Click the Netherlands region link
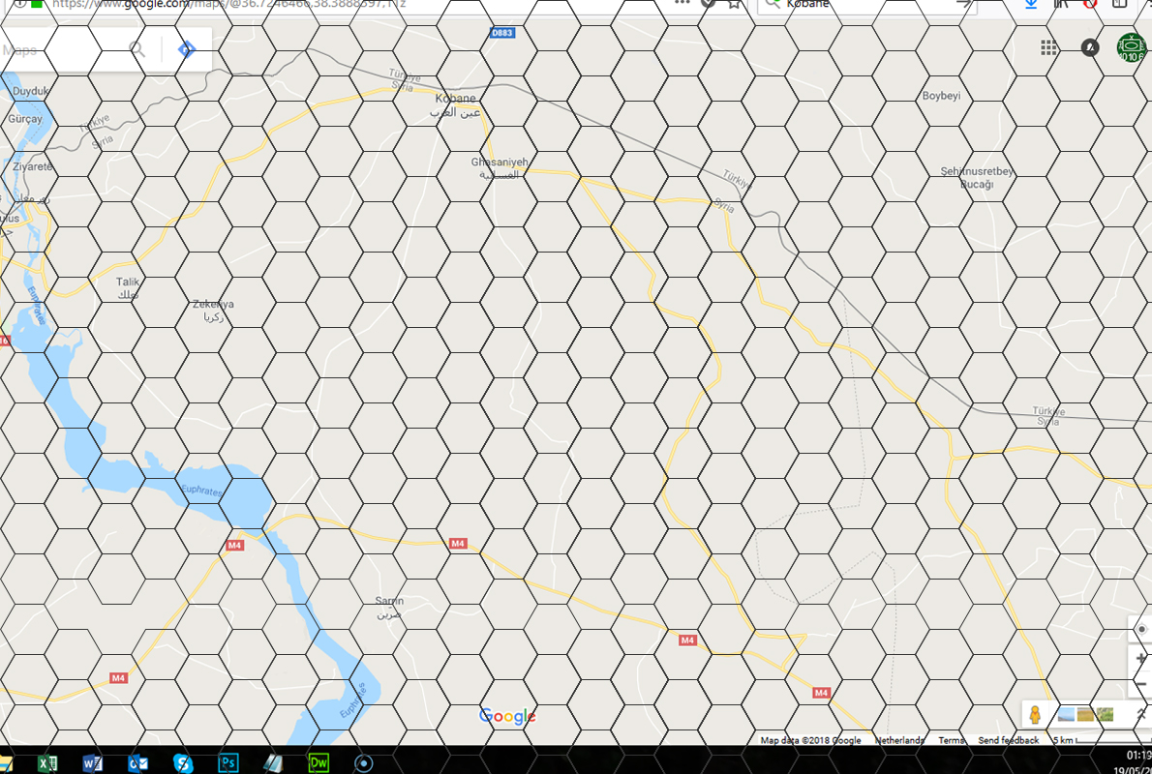 900,740
